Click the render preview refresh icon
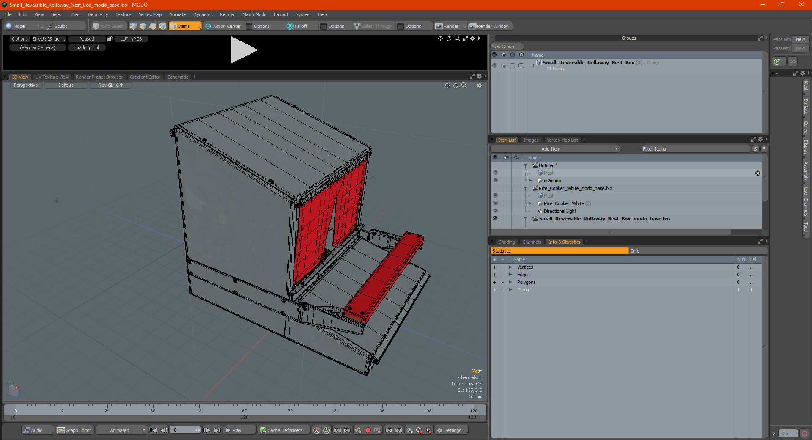812x440 pixels. (449, 38)
